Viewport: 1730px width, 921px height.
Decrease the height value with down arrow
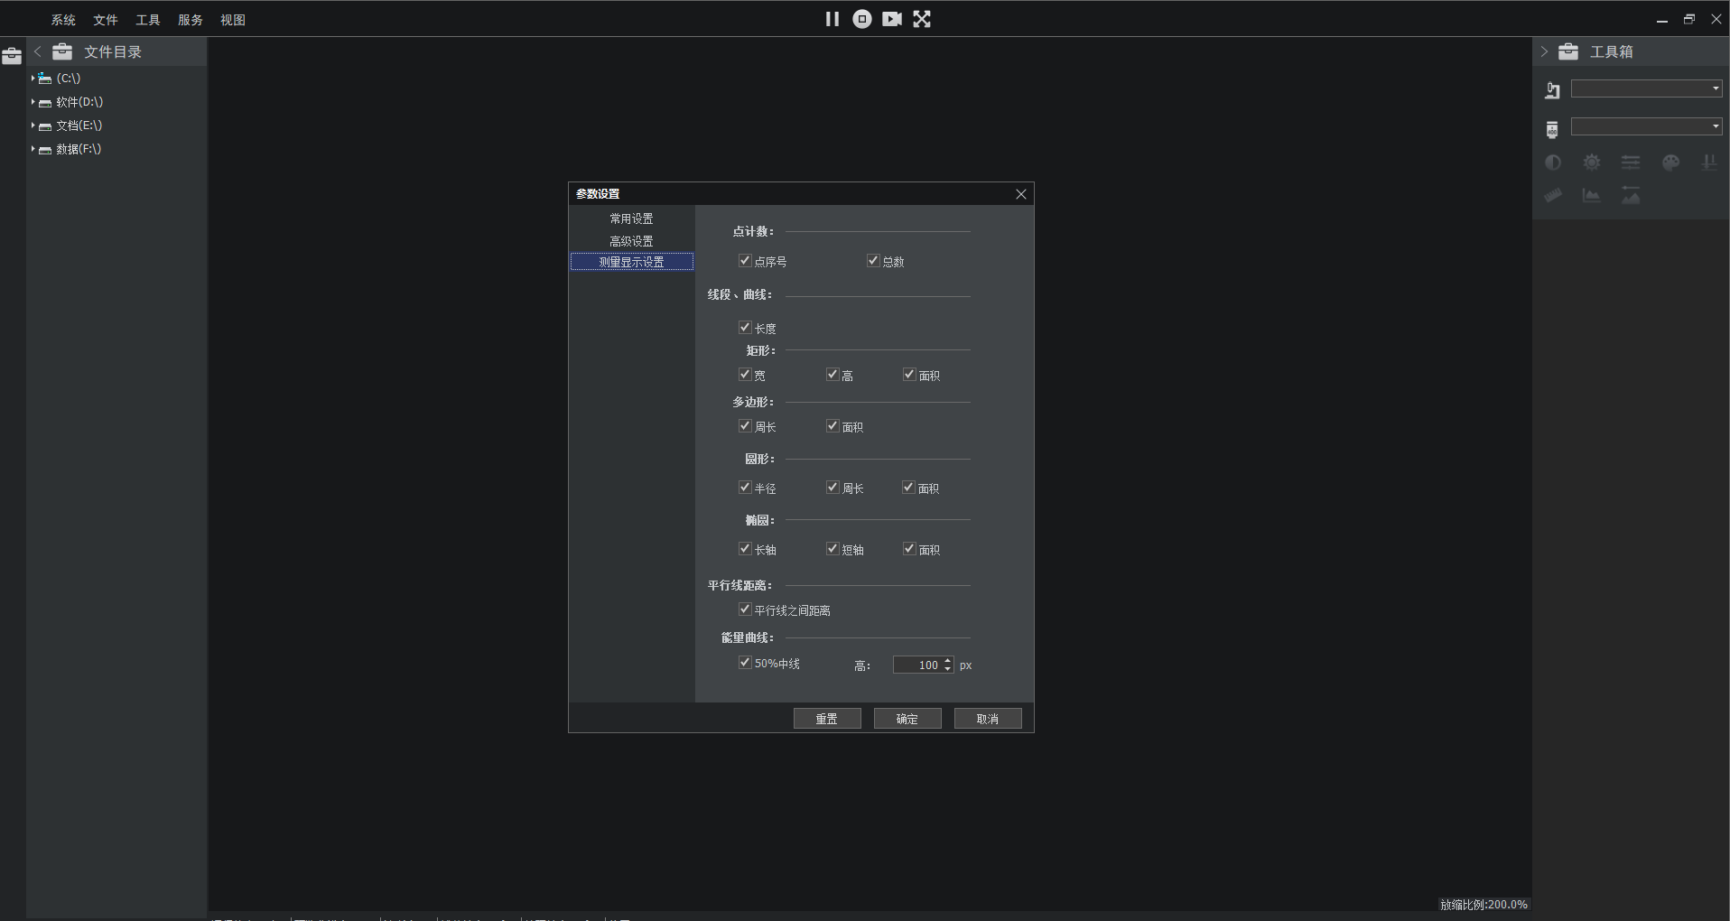(x=947, y=669)
